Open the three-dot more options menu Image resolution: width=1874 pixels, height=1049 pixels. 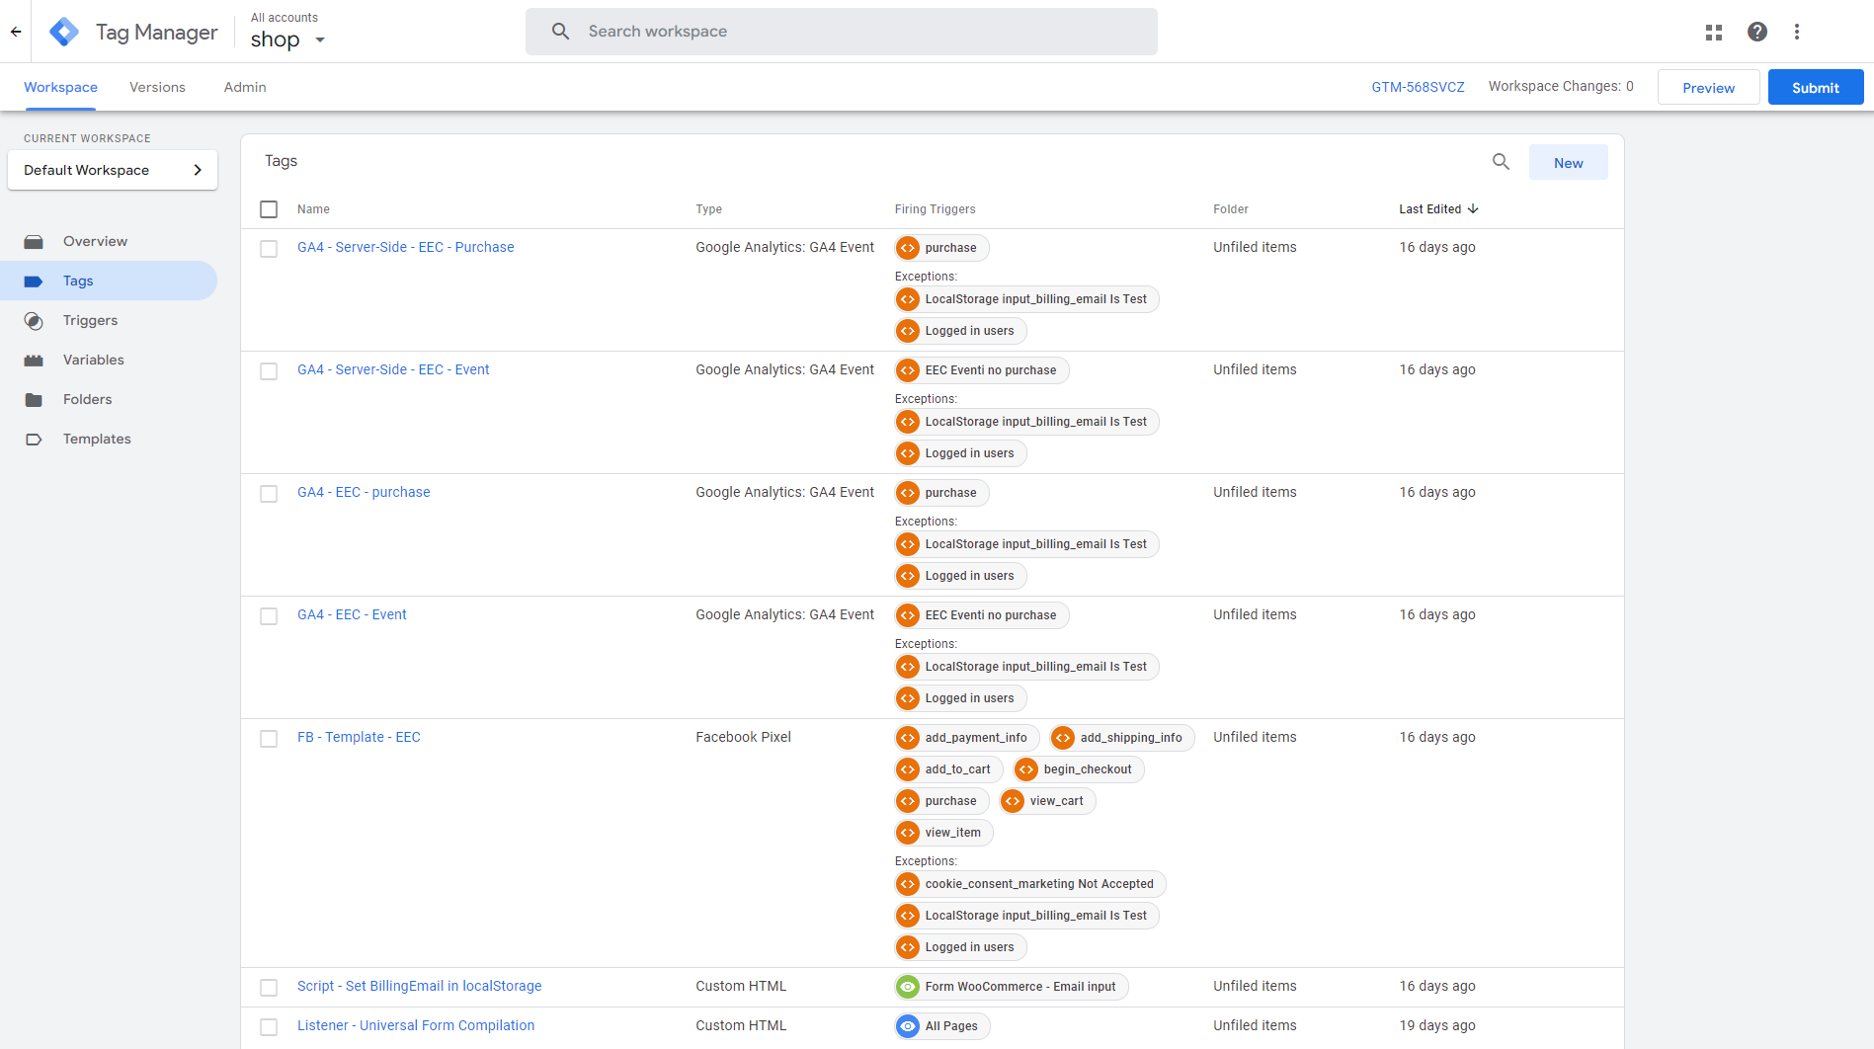click(1797, 32)
